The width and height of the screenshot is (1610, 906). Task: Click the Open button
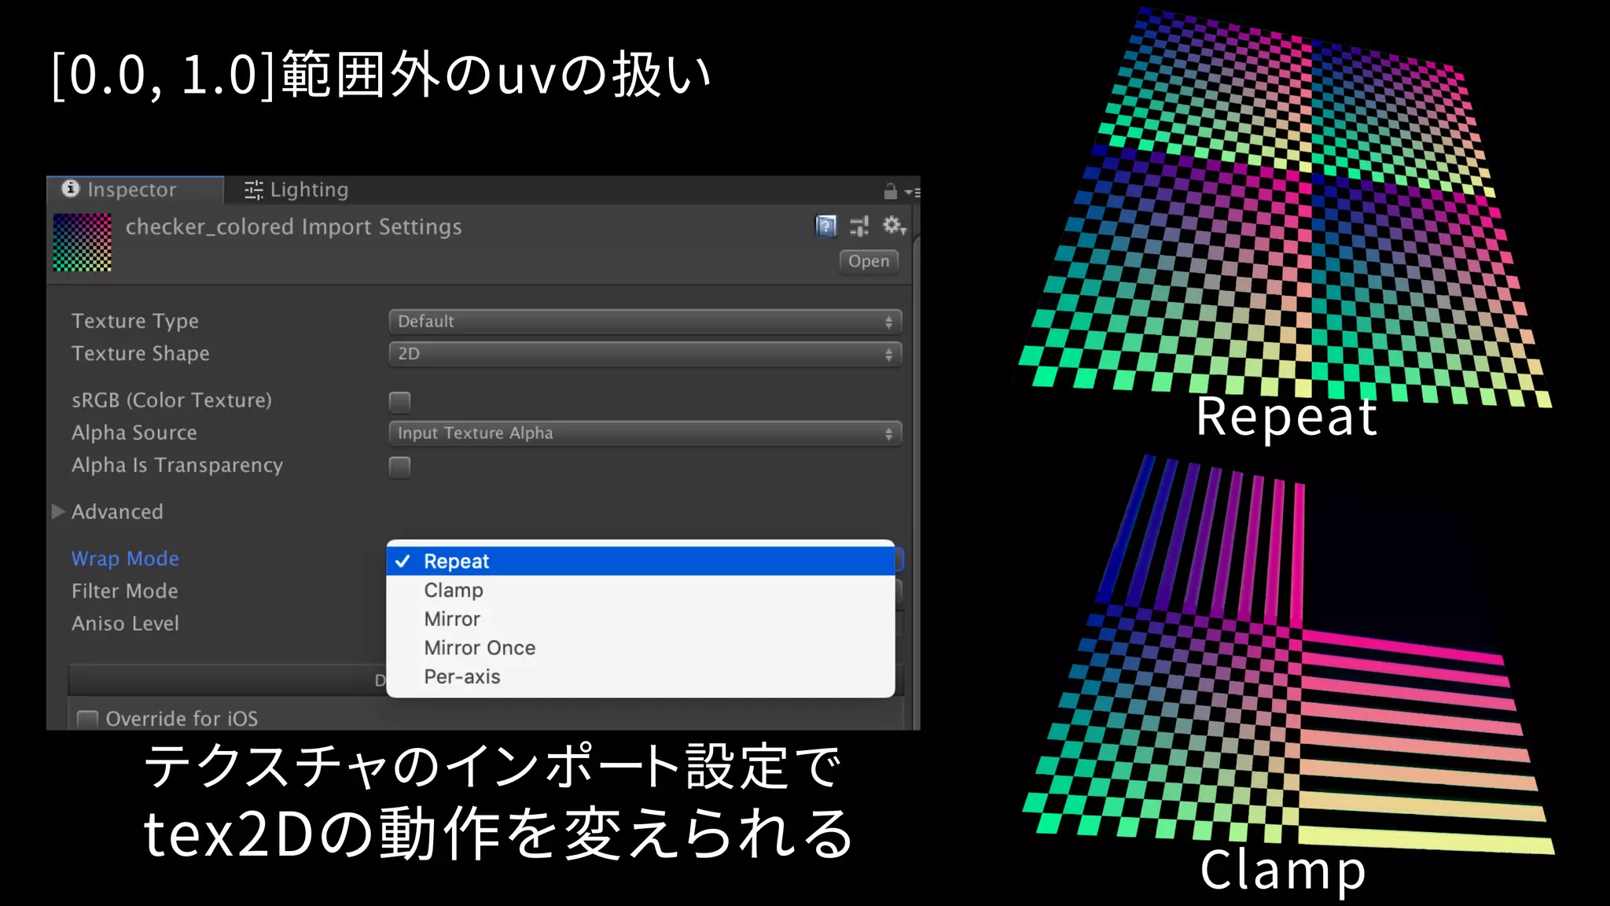(x=869, y=261)
